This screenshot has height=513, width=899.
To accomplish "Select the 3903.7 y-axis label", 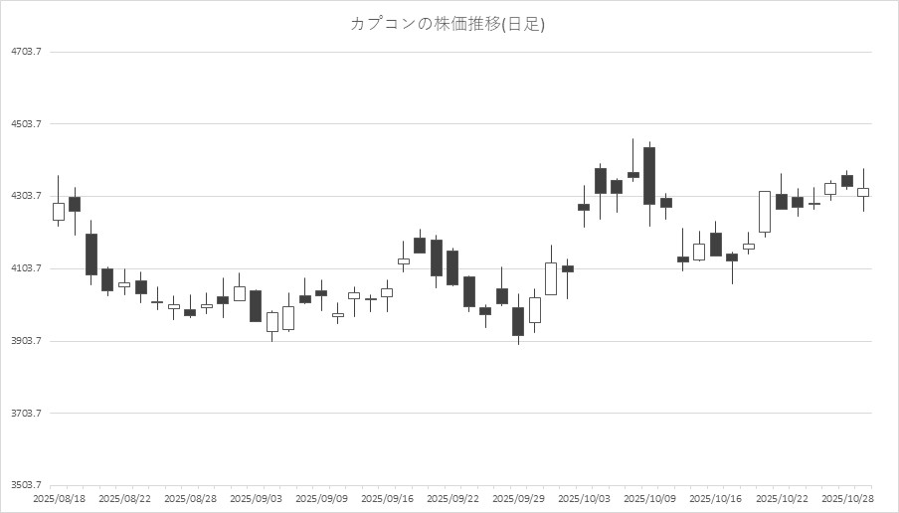I will click(x=26, y=341).
